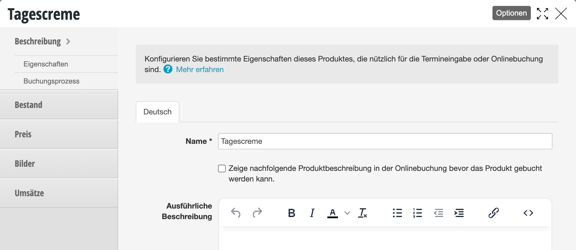The height and width of the screenshot is (250, 576).
Task: Undo the last edit in description editor
Action: pyautogui.click(x=236, y=213)
